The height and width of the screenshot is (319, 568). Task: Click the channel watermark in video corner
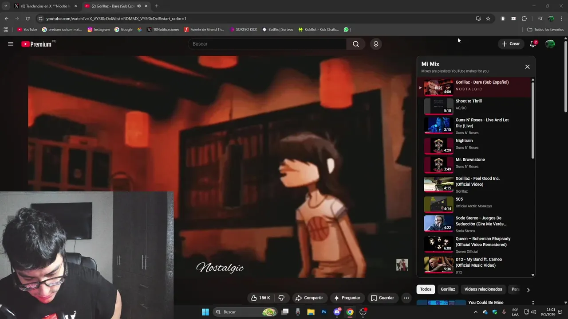402,265
